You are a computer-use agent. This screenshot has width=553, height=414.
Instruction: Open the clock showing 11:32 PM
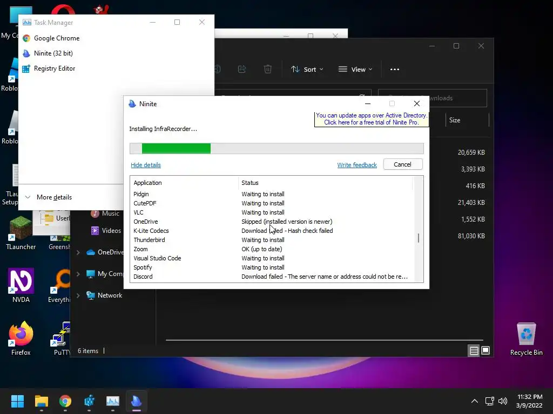coord(529,401)
